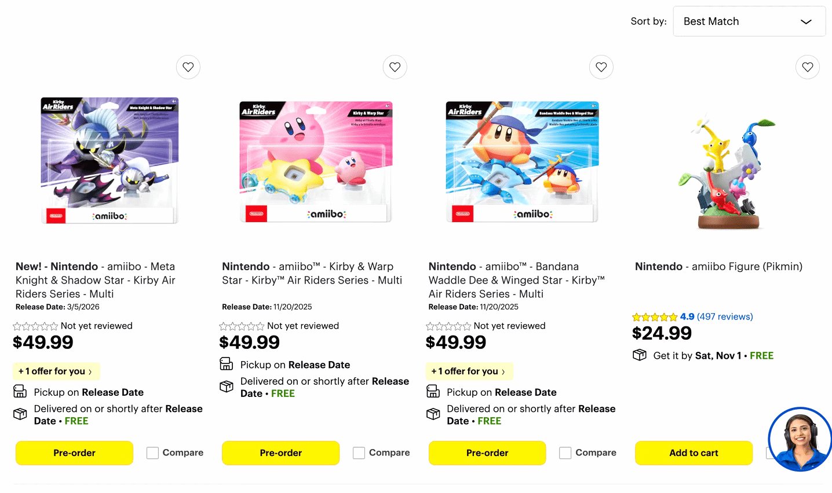The height and width of the screenshot is (493, 832).
Task: Save the Pikmin amiibo figure to favorites
Action: [x=808, y=67]
